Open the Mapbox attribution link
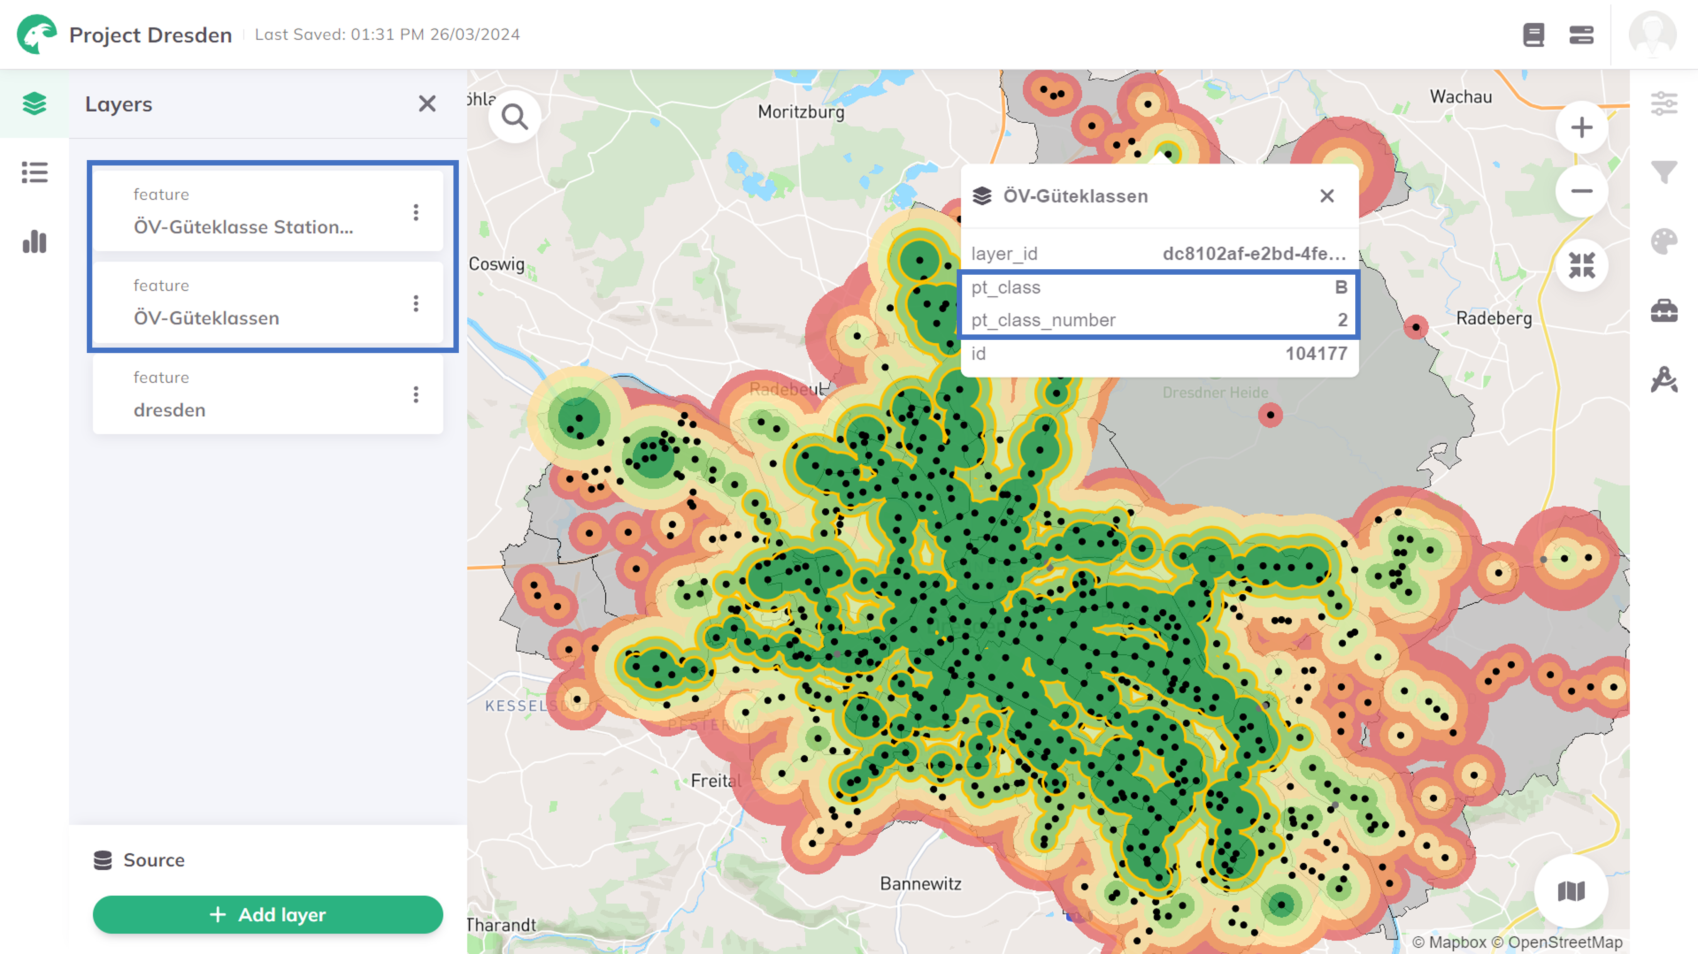Image resolution: width=1698 pixels, height=954 pixels. [1449, 942]
